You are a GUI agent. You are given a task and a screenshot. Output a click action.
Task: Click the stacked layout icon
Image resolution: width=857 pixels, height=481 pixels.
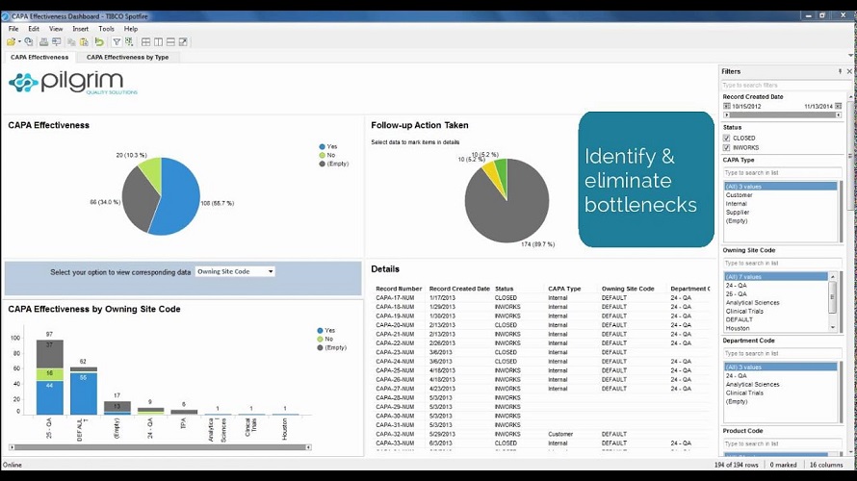click(x=170, y=42)
